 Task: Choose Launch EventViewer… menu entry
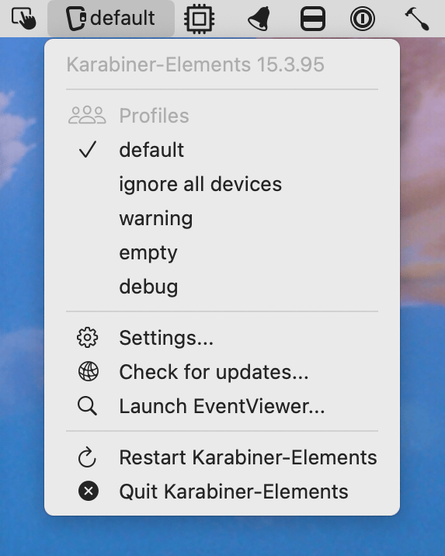(222, 406)
